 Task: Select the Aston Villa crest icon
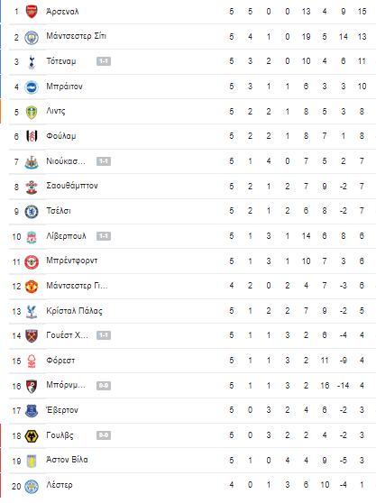coord(32,461)
